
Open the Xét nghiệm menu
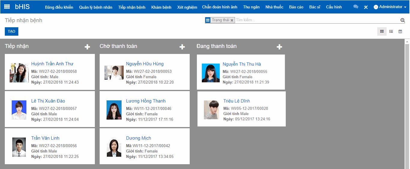[187, 7]
